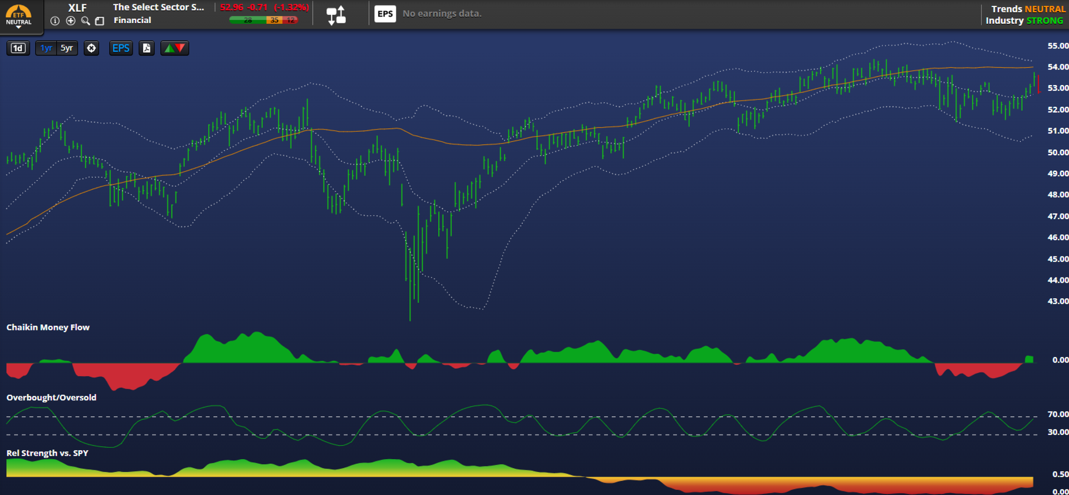Switch to the 5yr timeframe tab

coord(67,48)
